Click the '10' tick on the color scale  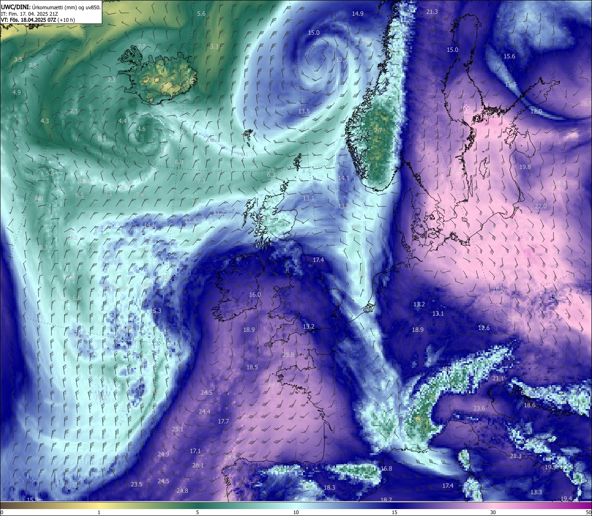point(296,513)
